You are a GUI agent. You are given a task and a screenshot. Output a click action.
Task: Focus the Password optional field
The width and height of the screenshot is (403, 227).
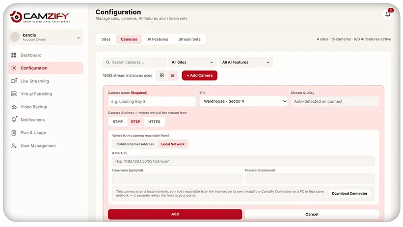click(310, 178)
